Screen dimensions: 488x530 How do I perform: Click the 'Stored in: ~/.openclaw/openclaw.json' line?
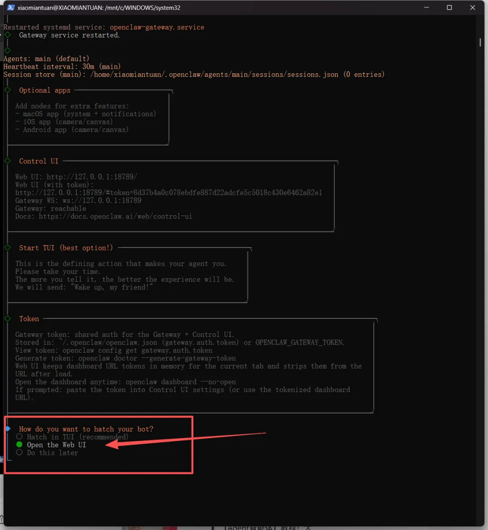[180, 342]
